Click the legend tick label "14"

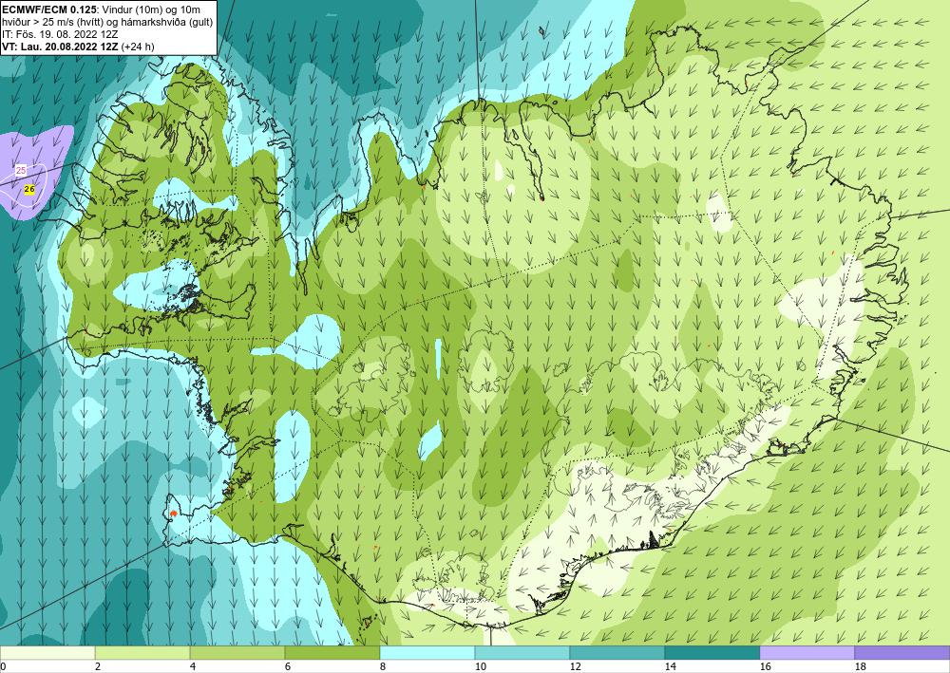(x=670, y=666)
